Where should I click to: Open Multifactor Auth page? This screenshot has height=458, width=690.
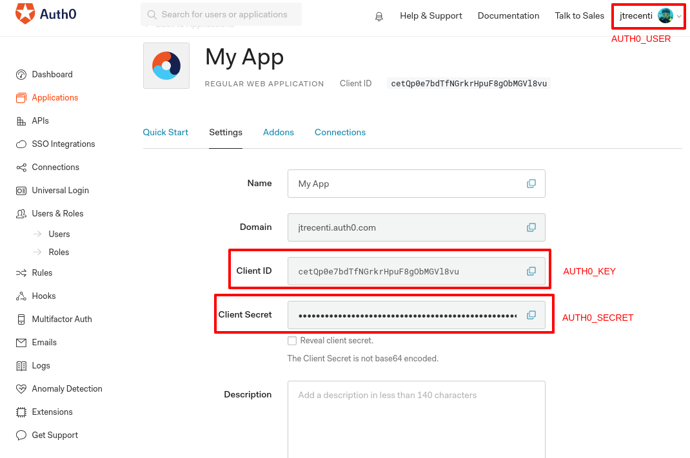(62, 319)
